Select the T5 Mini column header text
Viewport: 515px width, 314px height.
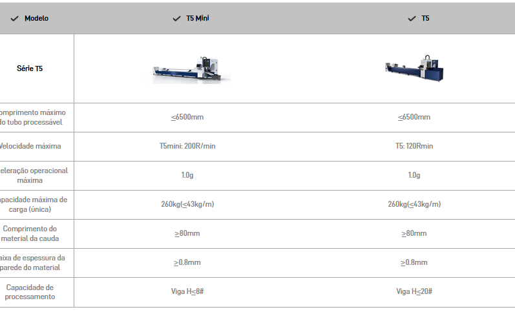[x=197, y=18]
